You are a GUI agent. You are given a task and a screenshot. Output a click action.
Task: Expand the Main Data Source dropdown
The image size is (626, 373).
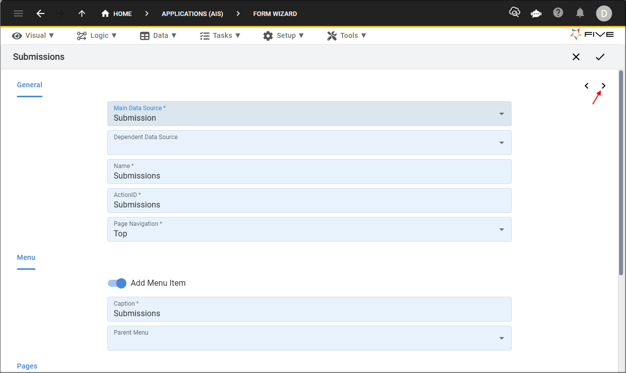(501, 114)
